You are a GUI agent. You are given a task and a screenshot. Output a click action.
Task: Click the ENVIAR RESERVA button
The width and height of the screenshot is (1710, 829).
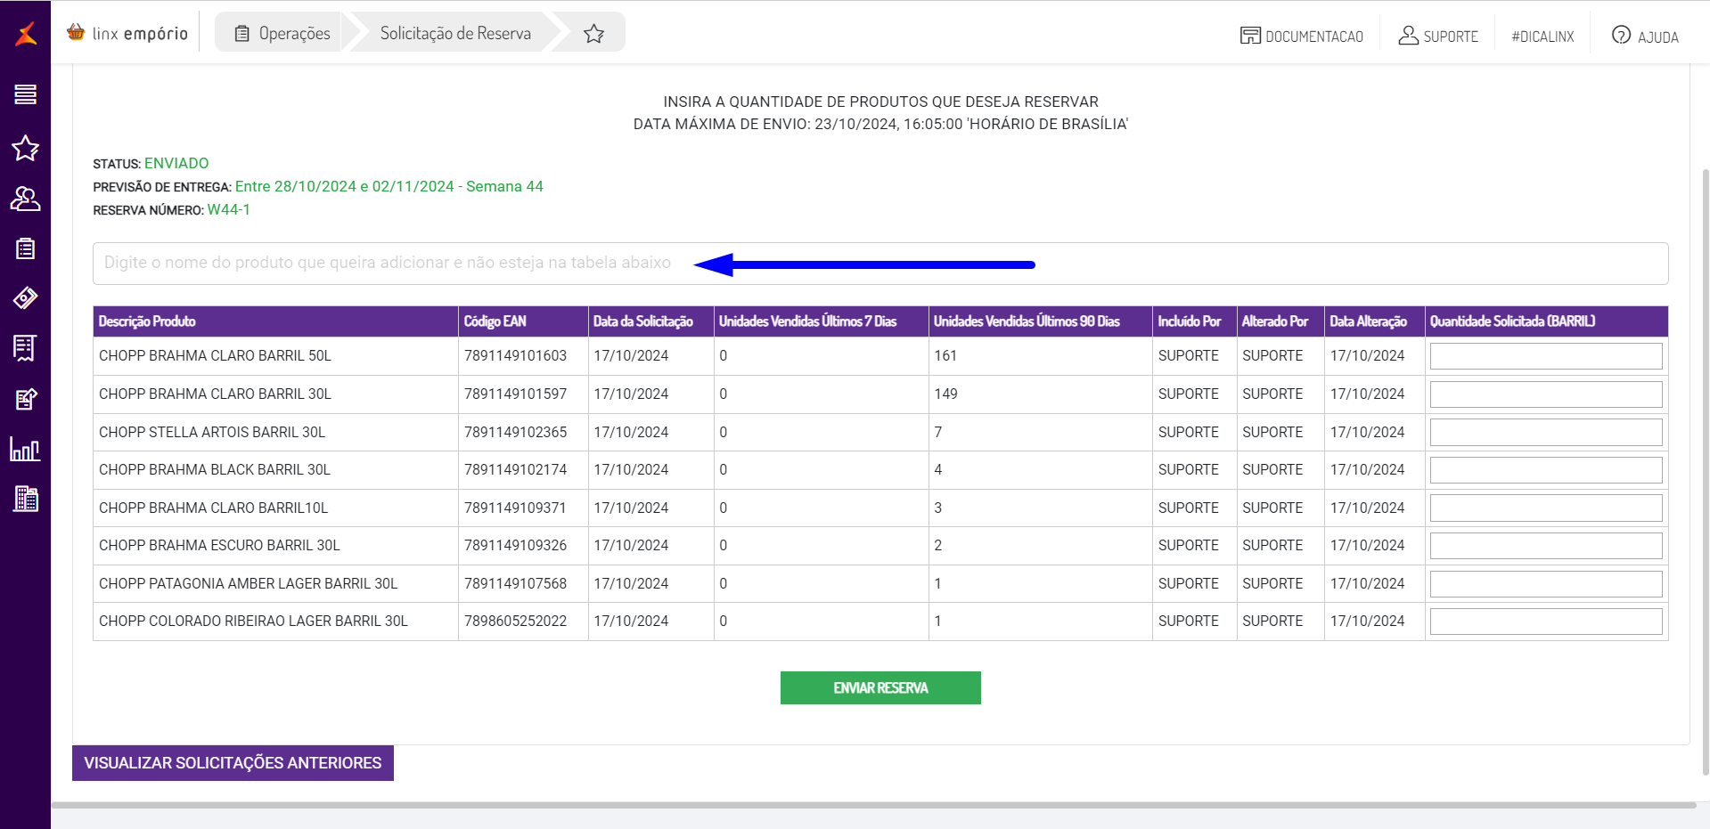(880, 687)
